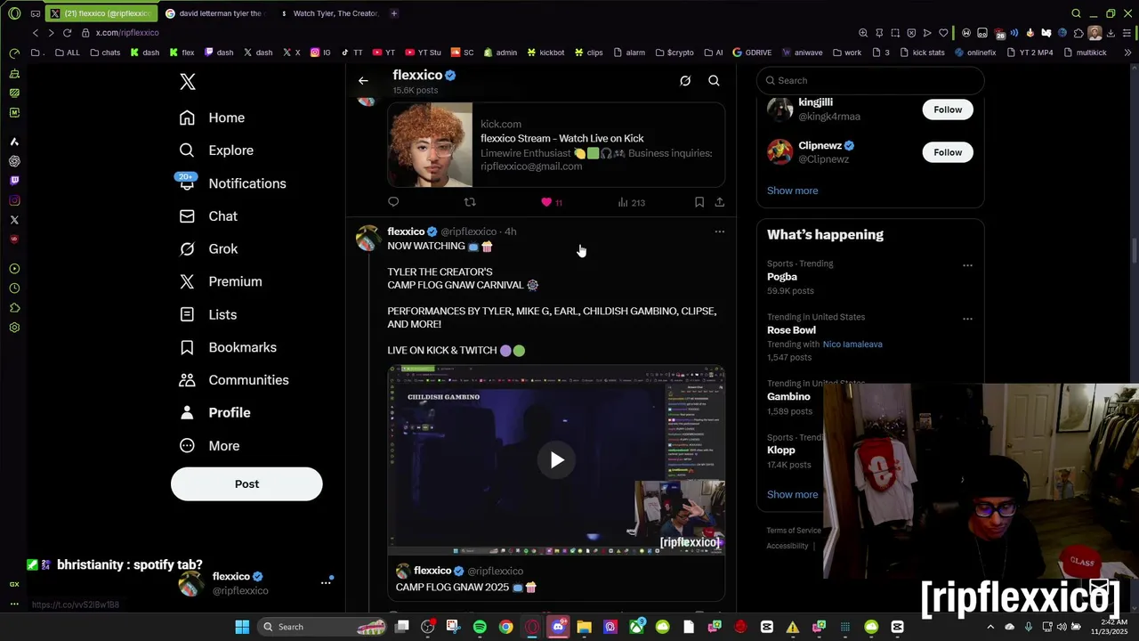Open more options for Rose Bowl trend
The width and height of the screenshot is (1139, 641).
tap(967, 319)
